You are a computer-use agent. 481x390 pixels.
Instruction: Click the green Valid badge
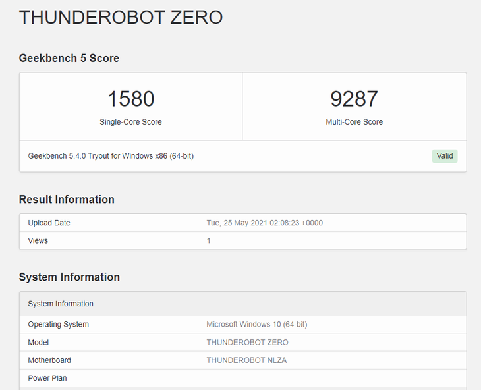click(445, 156)
